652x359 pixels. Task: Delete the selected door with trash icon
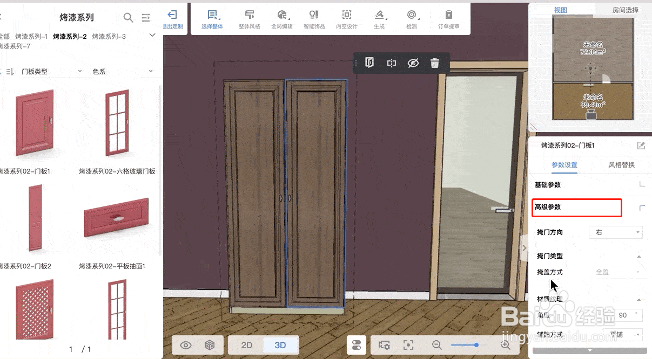(x=435, y=63)
